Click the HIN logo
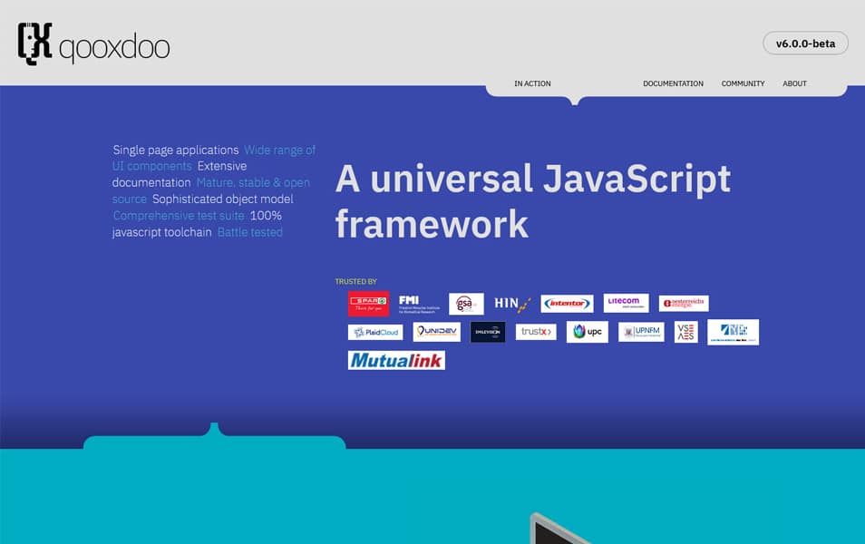865x544 pixels. pyautogui.click(x=512, y=304)
